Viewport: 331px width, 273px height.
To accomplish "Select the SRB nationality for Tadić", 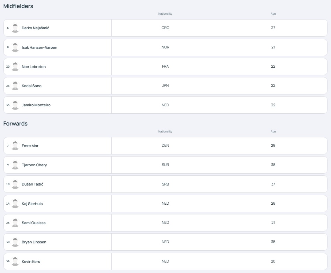I will 165,184.
